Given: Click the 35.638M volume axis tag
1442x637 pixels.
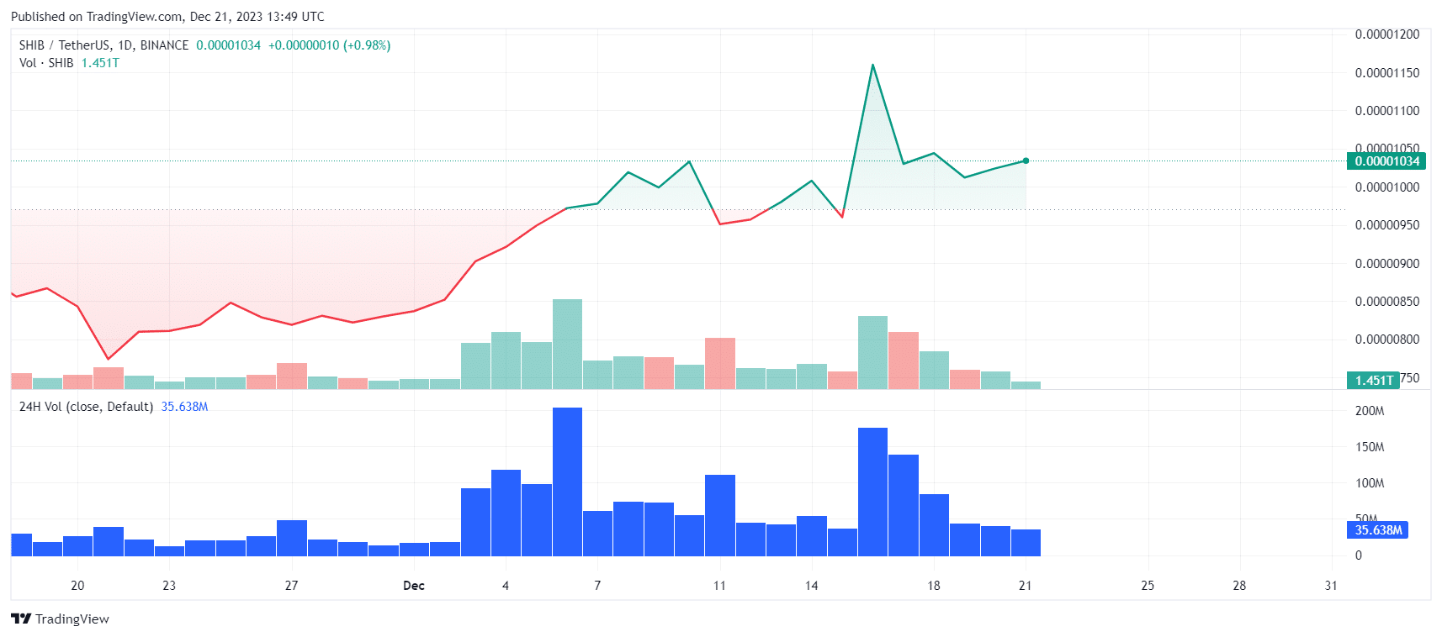Looking at the screenshot, I should tap(1378, 530).
